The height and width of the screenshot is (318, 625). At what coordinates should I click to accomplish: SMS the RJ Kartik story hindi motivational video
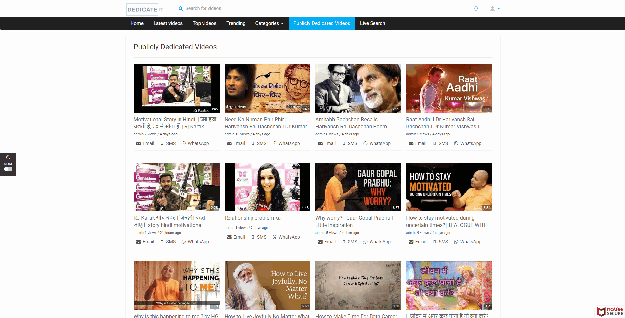[x=168, y=242]
